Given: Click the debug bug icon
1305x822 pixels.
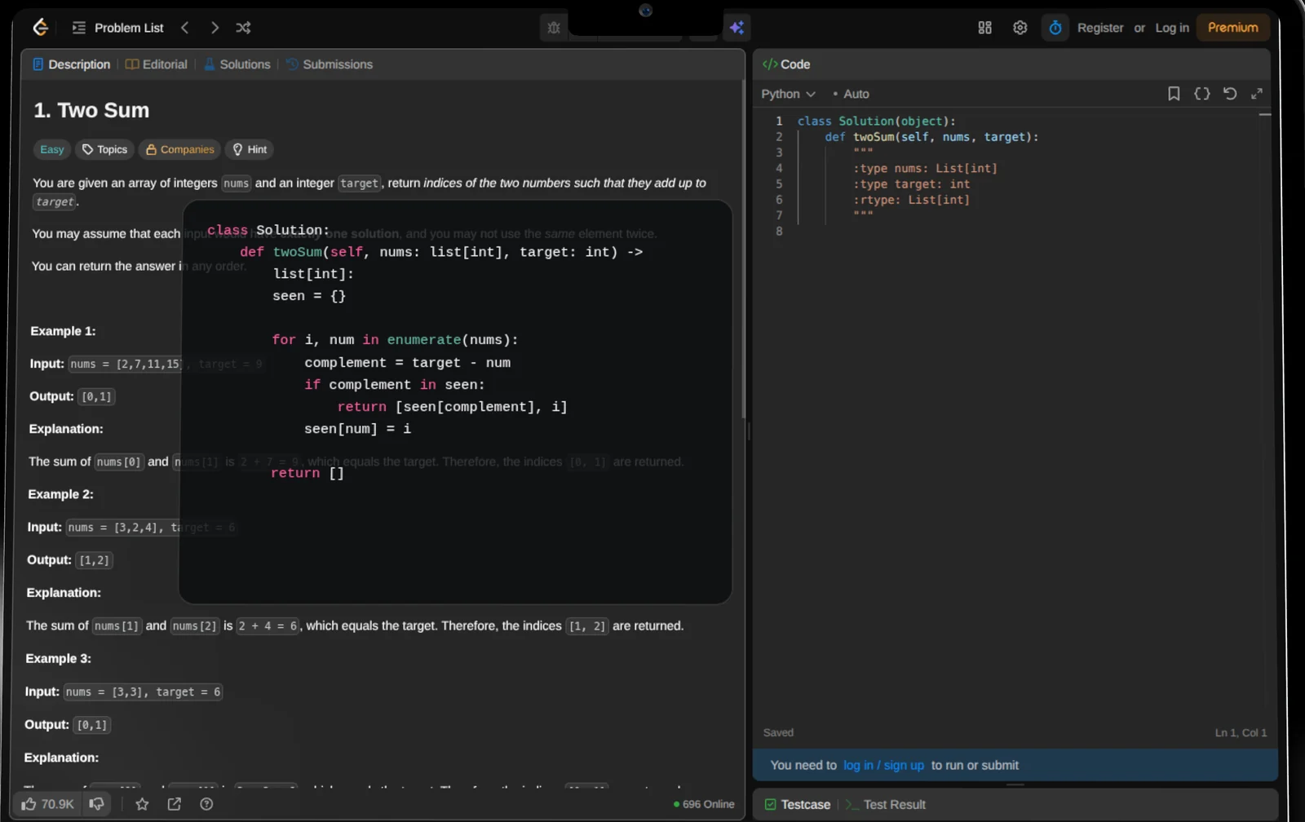Looking at the screenshot, I should click(x=554, y=28).
